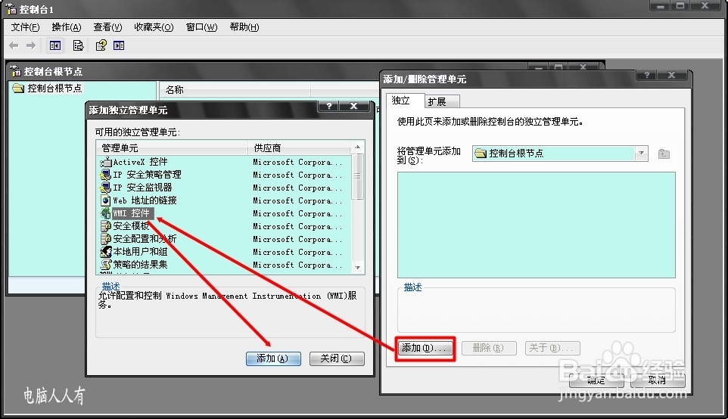
Task: Click the 关于(B)... button
Action: click(552, 348)
